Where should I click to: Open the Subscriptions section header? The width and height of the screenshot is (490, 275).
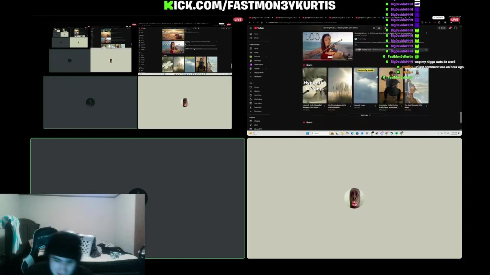(255, 45)
